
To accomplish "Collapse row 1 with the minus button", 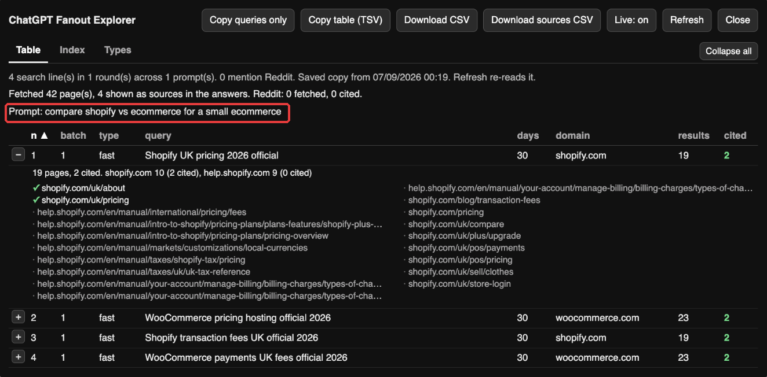I will click(19, 155).
